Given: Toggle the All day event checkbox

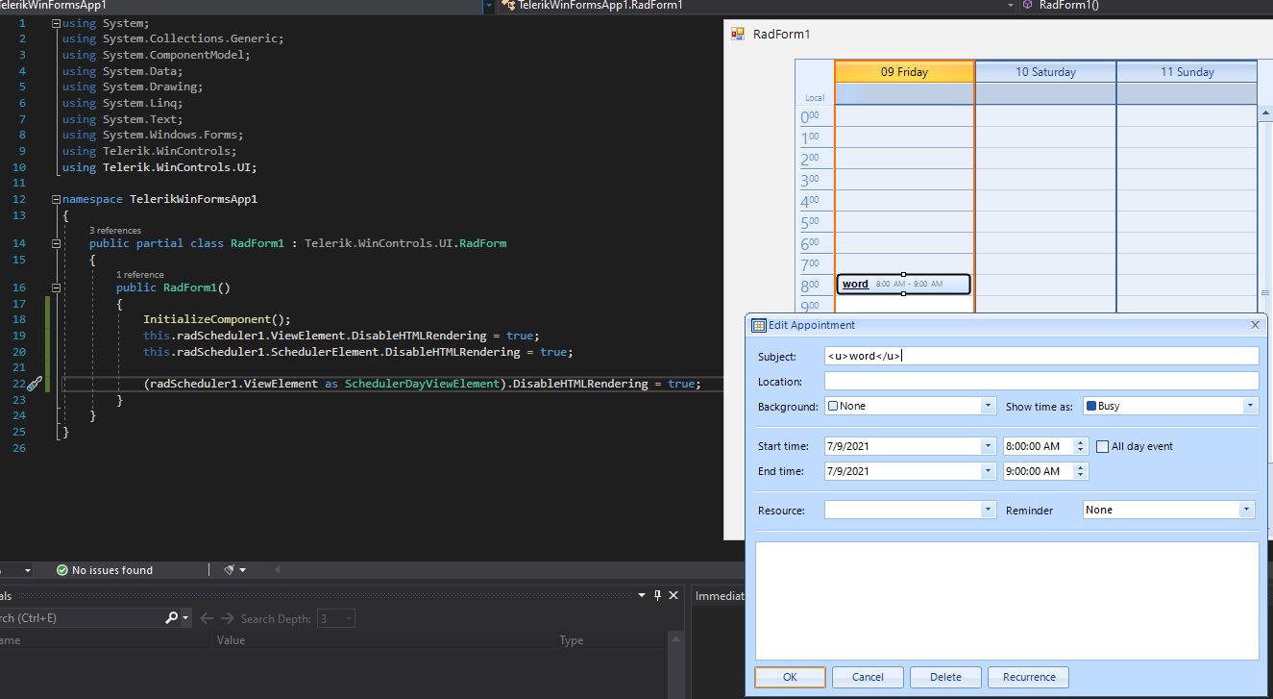Looking at the screenshot, I should pos(1102,446).
